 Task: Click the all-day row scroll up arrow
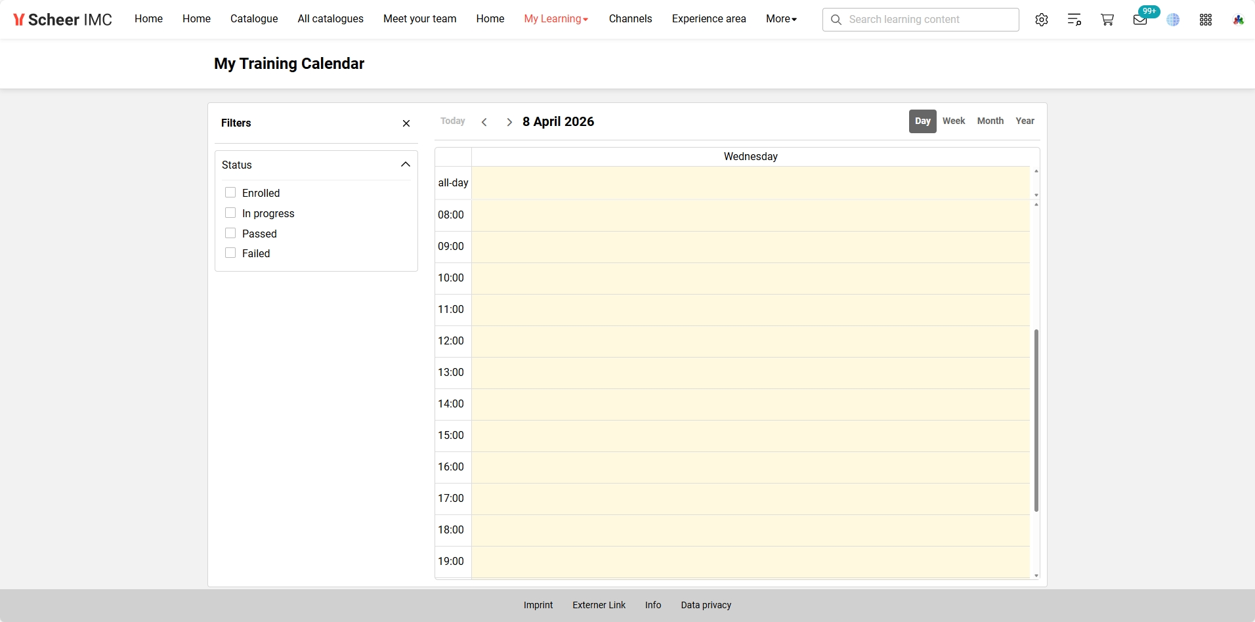(1036, 171)
